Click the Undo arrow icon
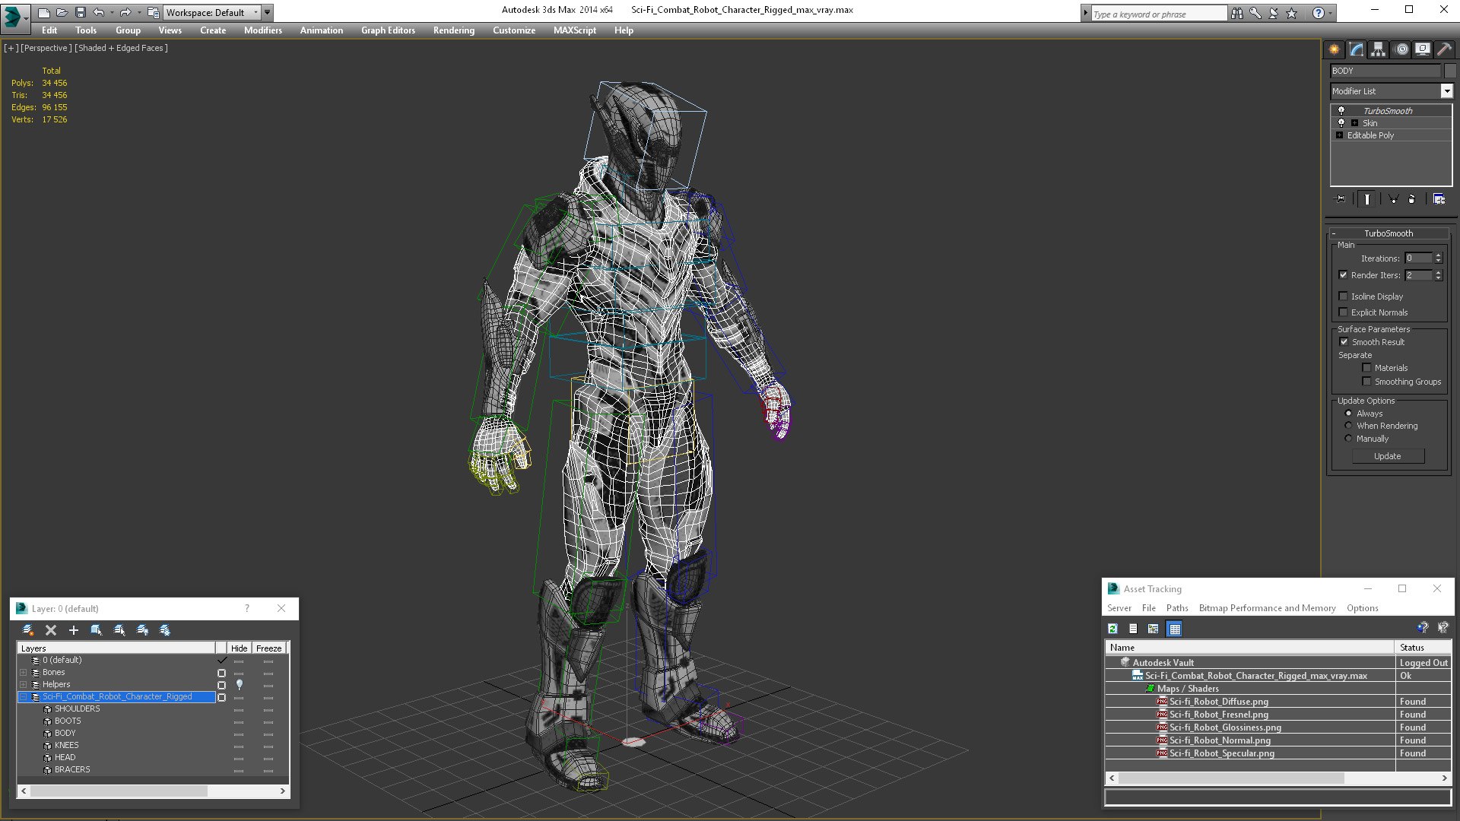Screen dimensions: 1460x821 click(x=98, y=12)
